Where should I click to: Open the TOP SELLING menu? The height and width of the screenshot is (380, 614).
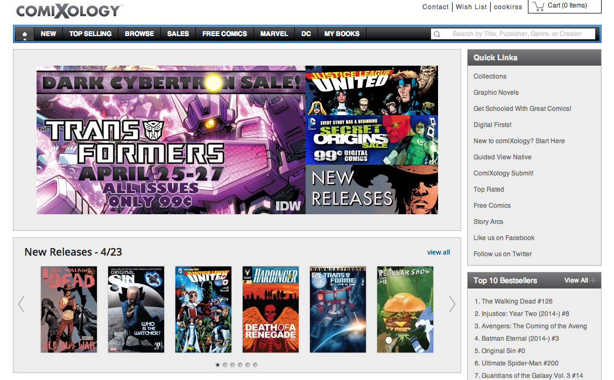pyautogui.click(x=90, y=34)
